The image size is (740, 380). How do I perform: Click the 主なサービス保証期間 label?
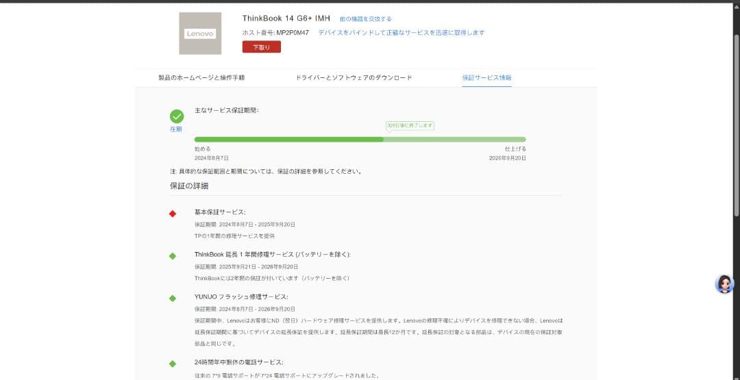(x=227, y=110)
